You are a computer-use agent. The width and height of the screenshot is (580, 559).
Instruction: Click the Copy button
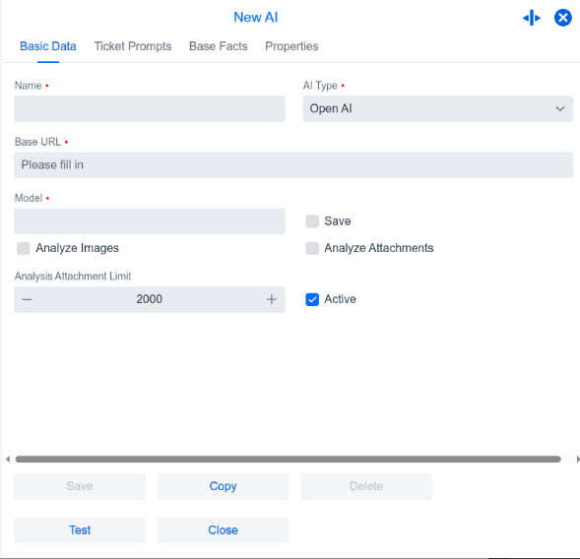coord(224,486)
